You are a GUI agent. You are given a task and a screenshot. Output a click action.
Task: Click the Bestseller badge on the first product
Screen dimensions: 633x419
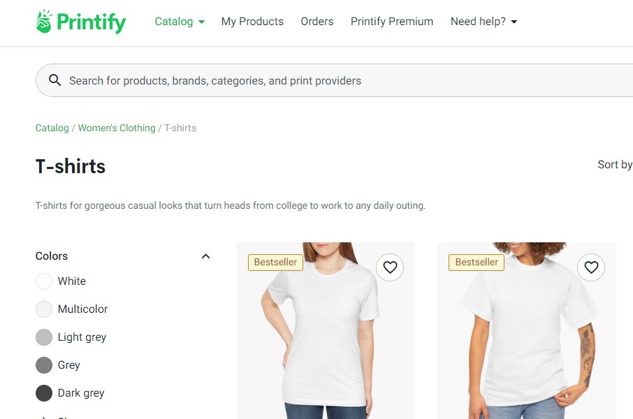click(275, 262)
